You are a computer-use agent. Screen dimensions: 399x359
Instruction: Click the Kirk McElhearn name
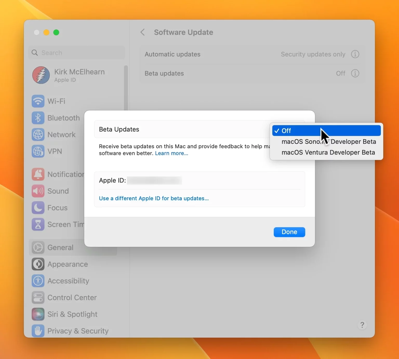click(79, 72)
